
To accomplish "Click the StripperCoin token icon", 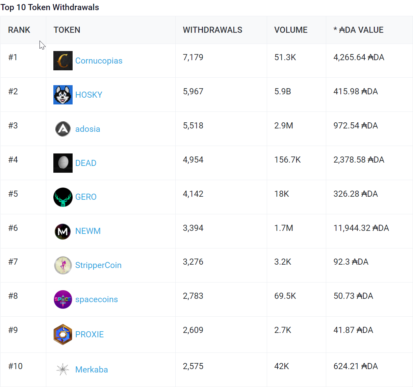I will coord(63,265).
